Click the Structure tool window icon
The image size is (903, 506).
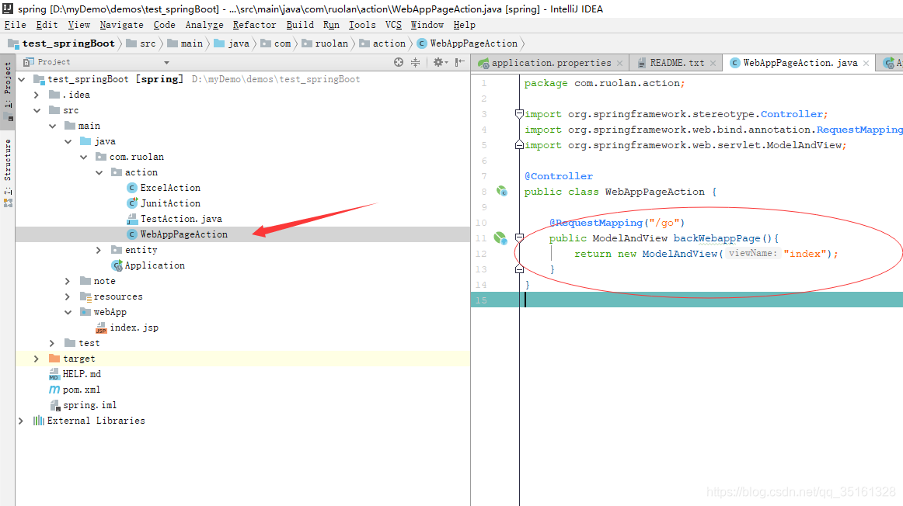[x=8, y=203]
